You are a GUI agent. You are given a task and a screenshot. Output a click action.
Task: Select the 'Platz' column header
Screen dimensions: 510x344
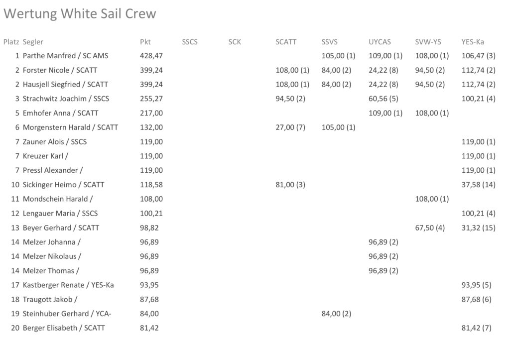click(11, 42)
